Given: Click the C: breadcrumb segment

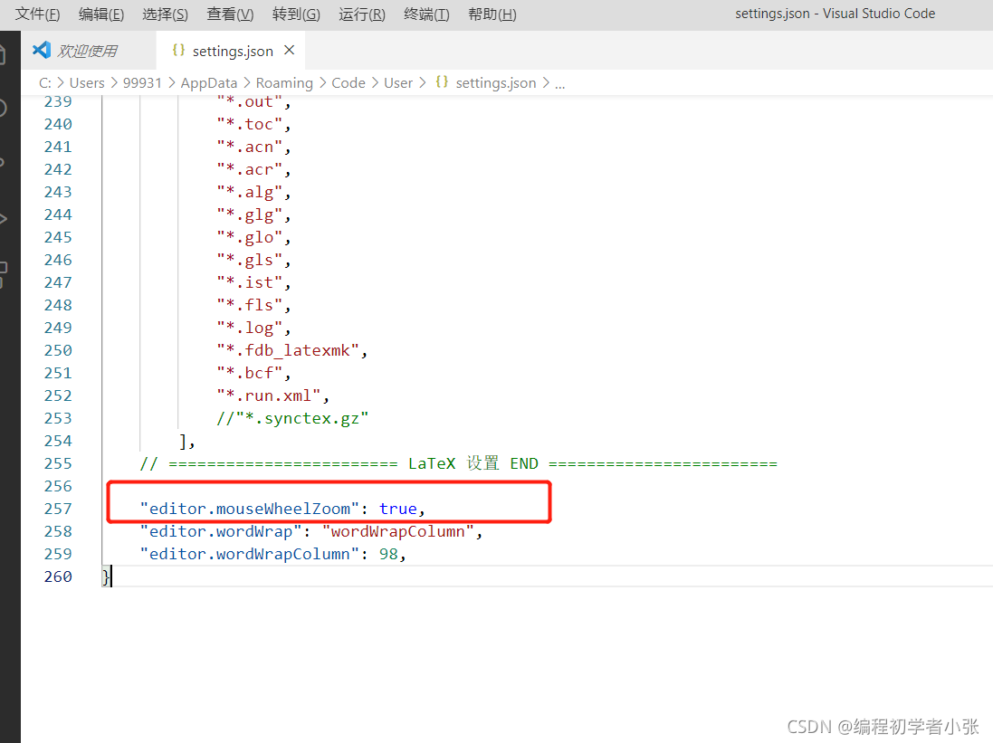Looking at the screenshot, I should point(45,83).
